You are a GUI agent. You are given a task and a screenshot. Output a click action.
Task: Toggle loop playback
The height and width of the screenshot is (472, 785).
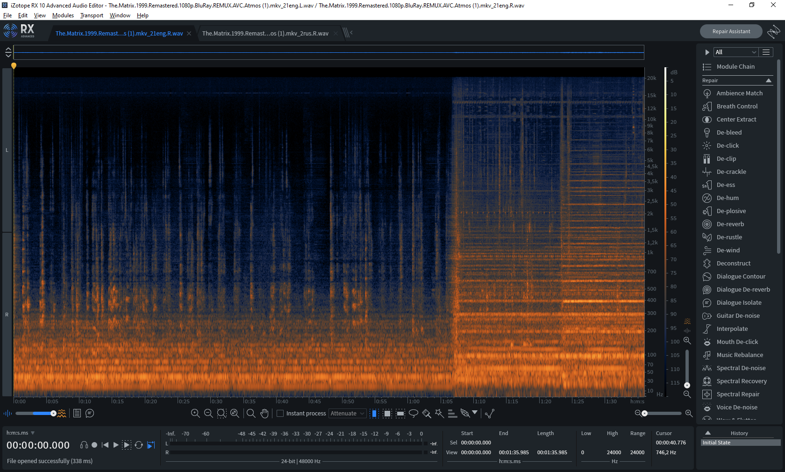[139, 445]
